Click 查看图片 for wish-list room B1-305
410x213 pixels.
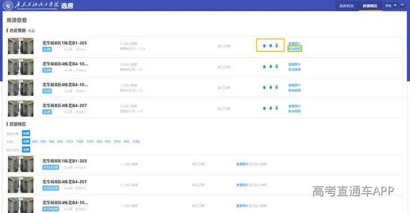[294, 44]
